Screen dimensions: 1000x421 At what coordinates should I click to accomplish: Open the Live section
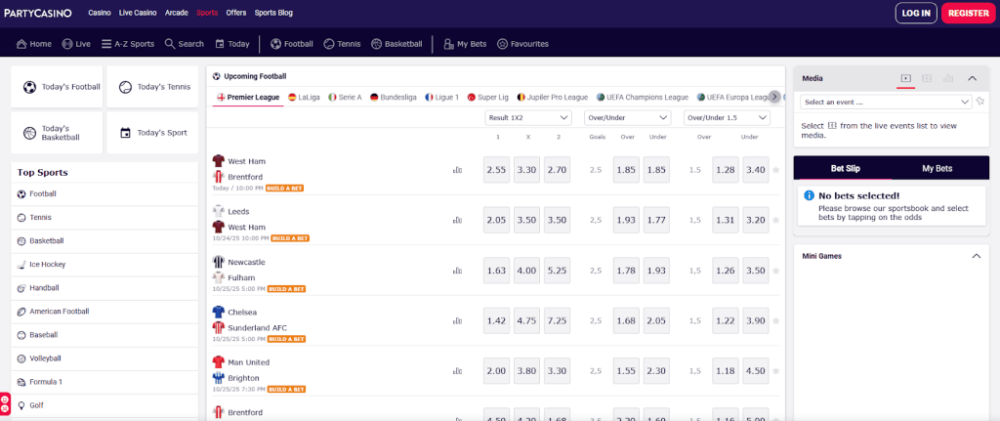76,44
